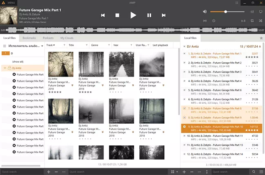
Task: Open playlist search magnifier icon
Action: pos(254,172)
